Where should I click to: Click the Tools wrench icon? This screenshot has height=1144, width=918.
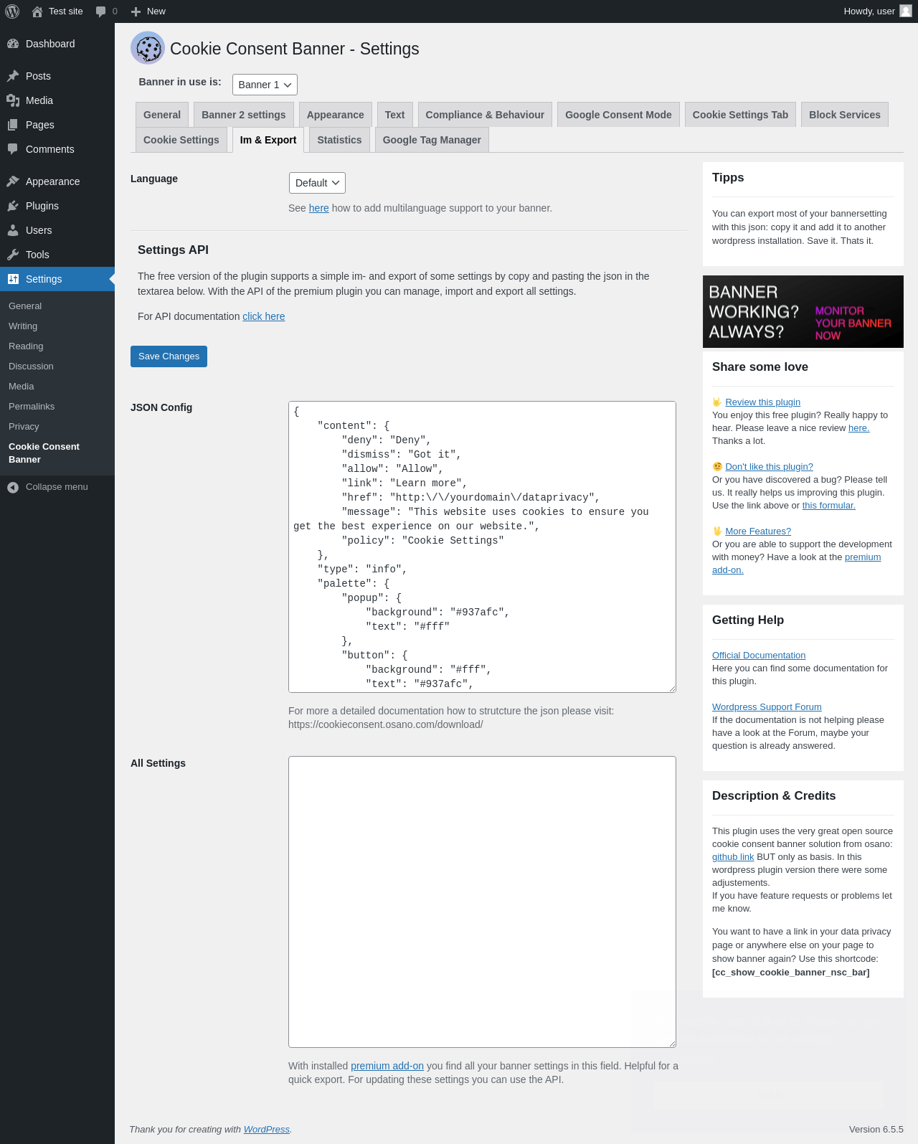(13, 255)
